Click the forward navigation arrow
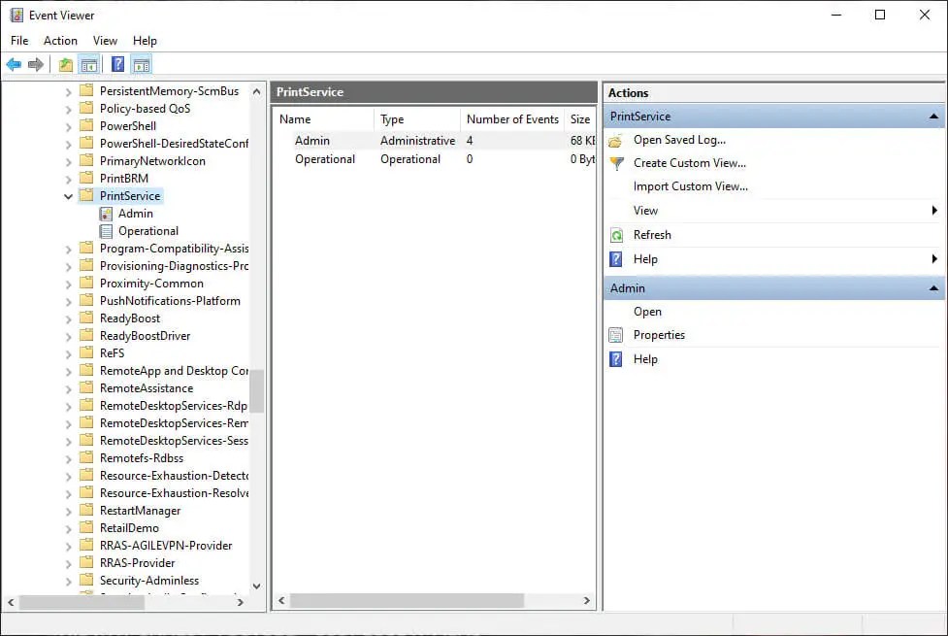 (x=36, y=64)
